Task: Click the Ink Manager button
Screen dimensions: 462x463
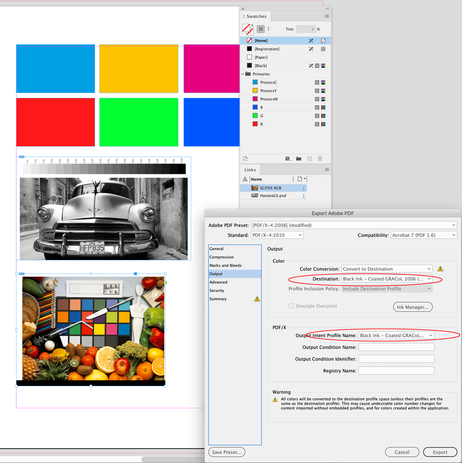Action: pyautogui.click(x=413, y=307)
